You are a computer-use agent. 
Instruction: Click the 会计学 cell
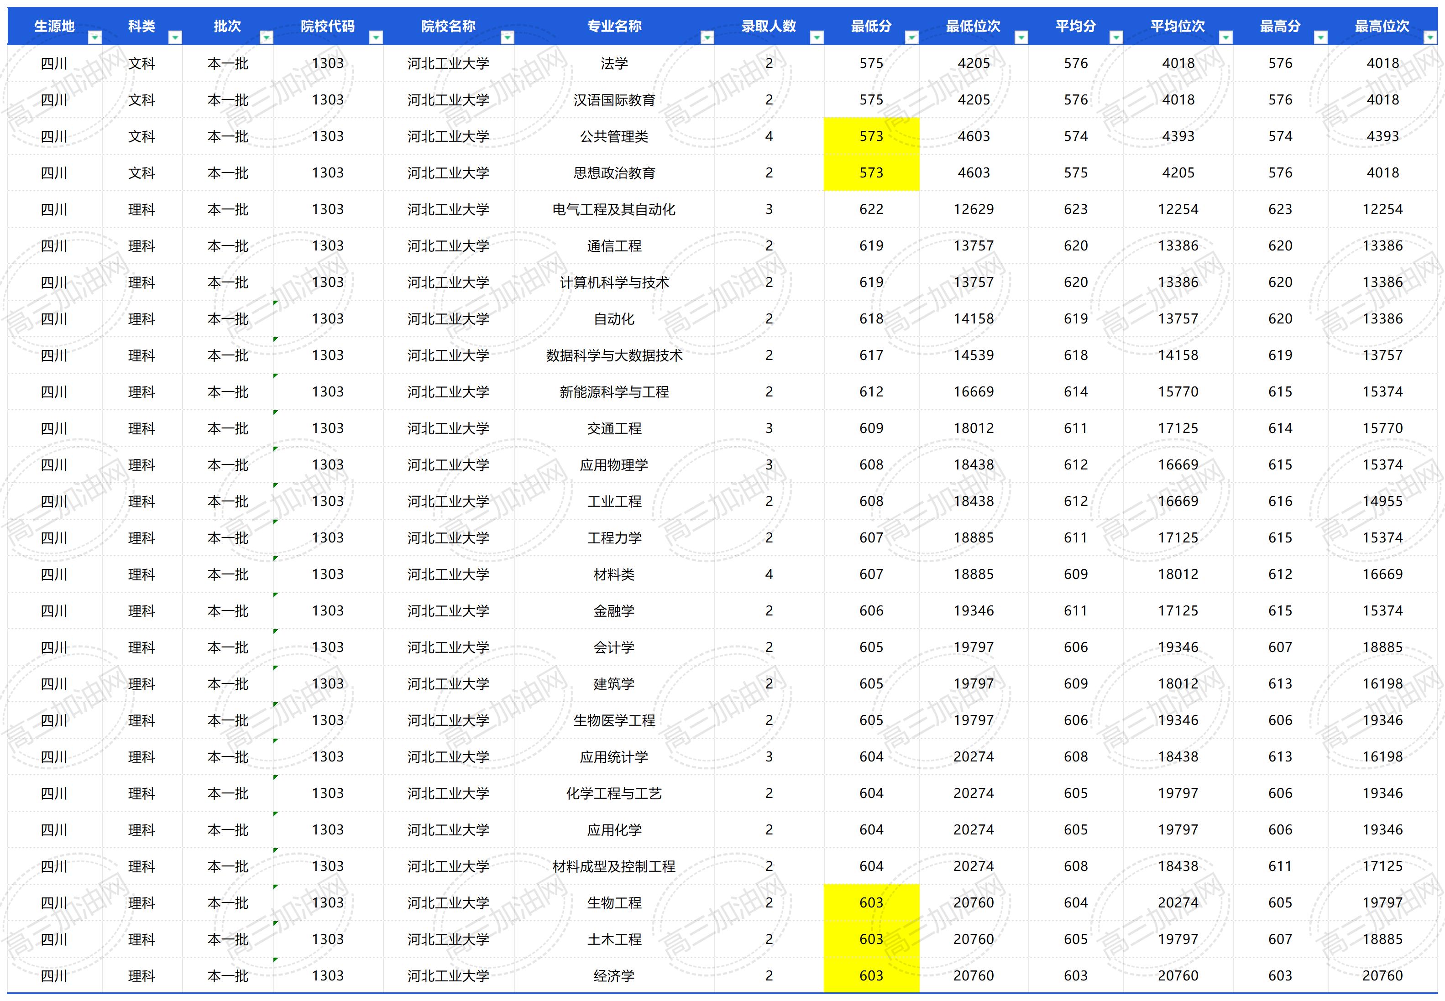(614, 647)
